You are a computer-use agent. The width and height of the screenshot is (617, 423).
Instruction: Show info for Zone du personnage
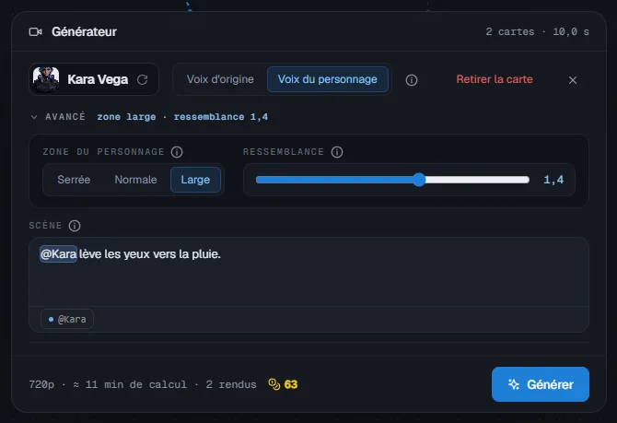(177, 152)
